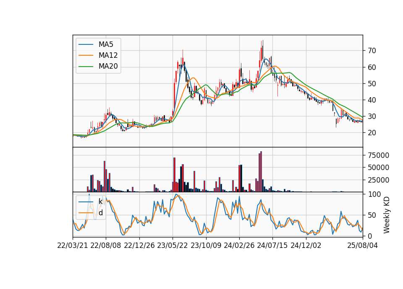Image resolution: width=403 pixels, height=289 pixels.
Task: Click the 22/08/08 date tick label
Action: (106, 245)
